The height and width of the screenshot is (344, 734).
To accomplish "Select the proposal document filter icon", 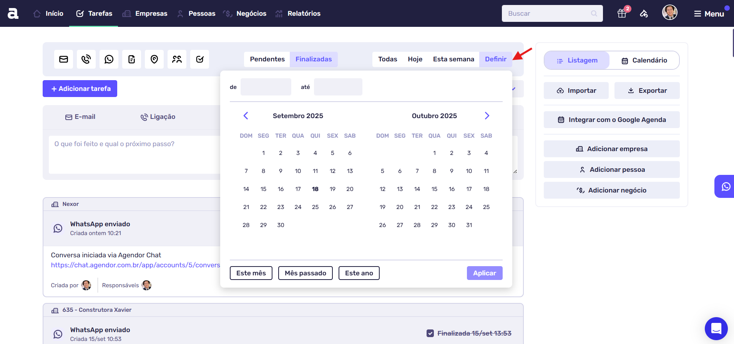I will coord(131,59).
